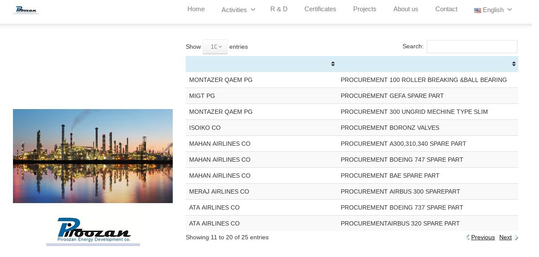Image resolution: width=539 pixels, height=257 pixels.
Task: Open the Contact page
Action: click(x=446, y=9)
